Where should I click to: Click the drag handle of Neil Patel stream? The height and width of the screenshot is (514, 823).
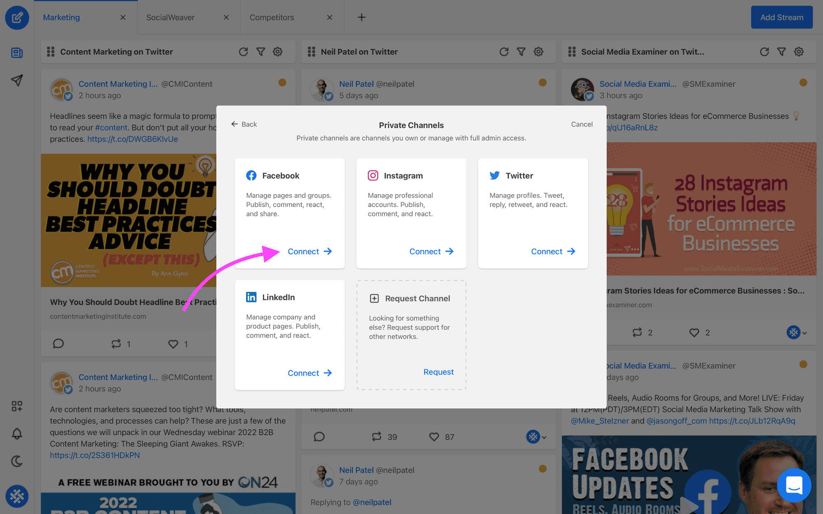(312, 52)
